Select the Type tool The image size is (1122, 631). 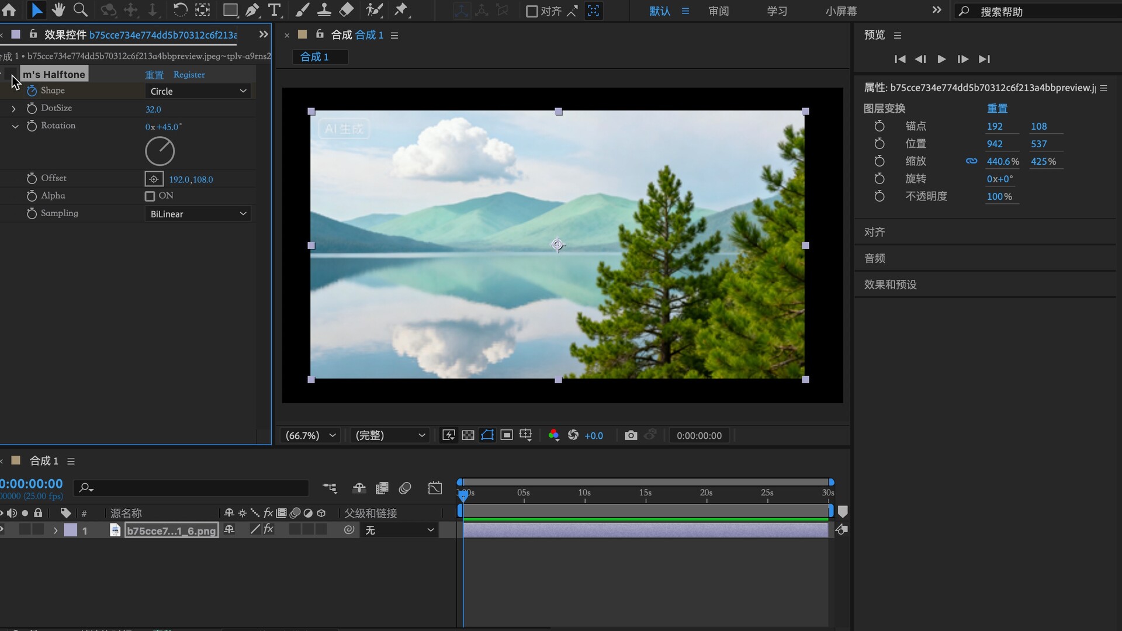coord(273,10)
